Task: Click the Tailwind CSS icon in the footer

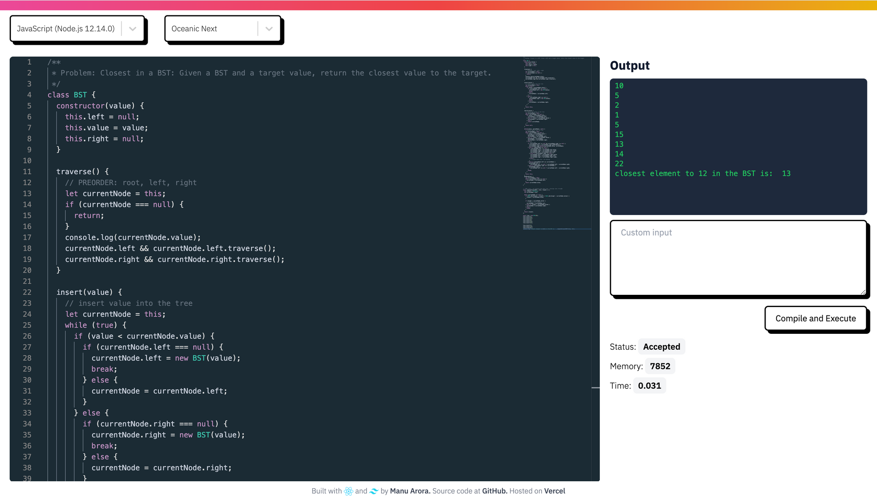Action: [x=374, y=491]
